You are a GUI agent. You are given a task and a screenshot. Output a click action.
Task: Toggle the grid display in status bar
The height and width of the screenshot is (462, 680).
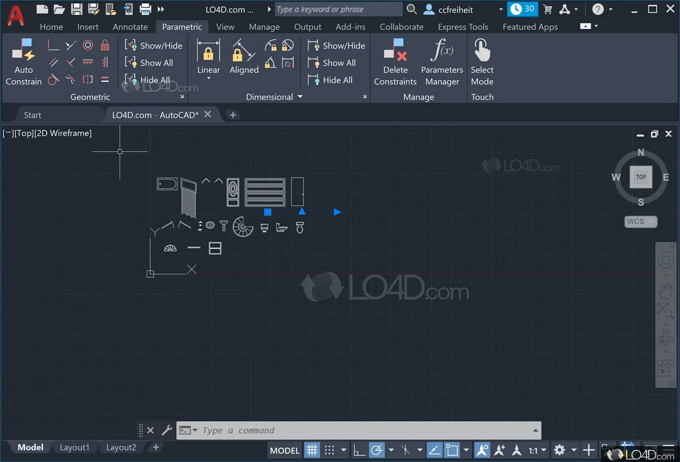pyautogui.click(x=312, y=450)
